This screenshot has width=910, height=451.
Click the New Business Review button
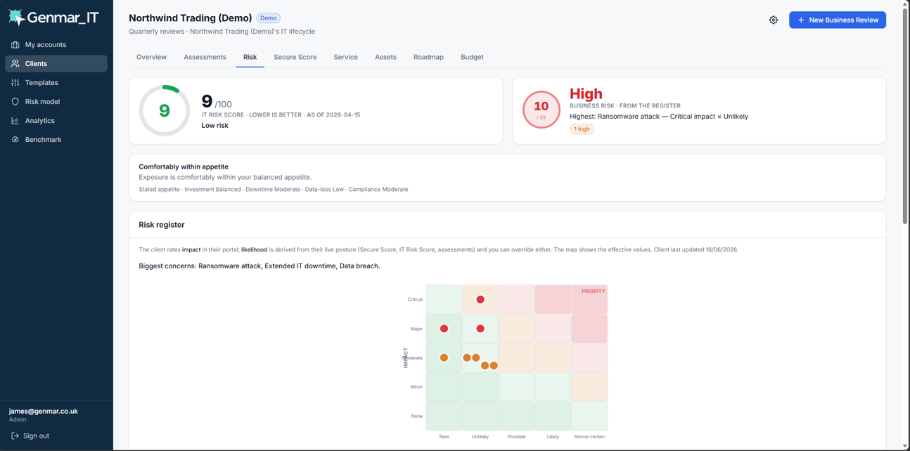[837, 20]
